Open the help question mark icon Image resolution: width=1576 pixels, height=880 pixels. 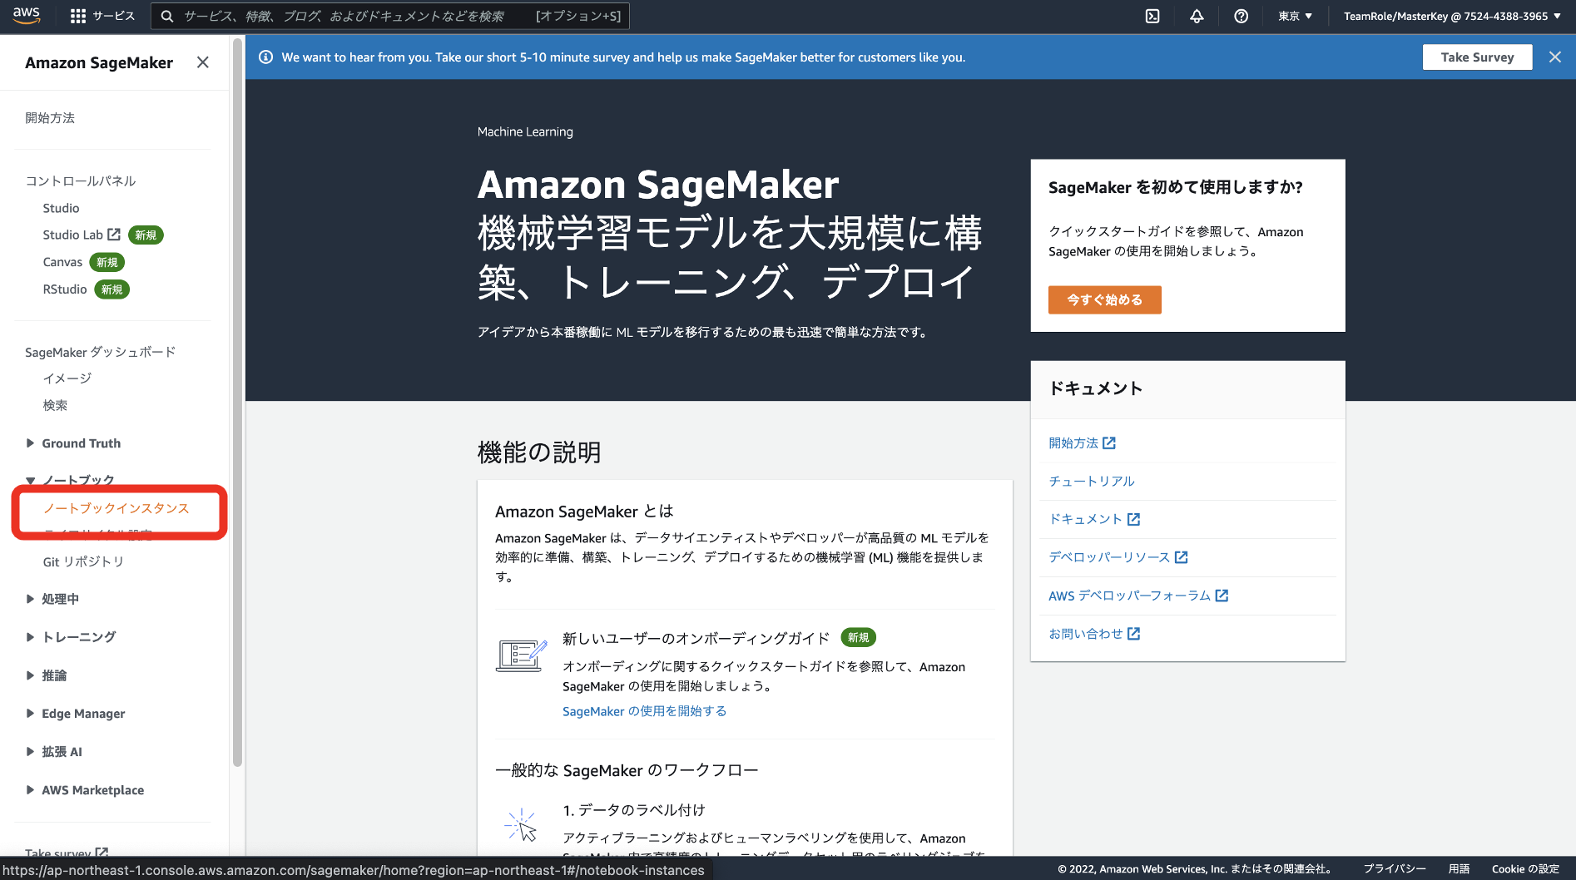click(1241, 16)
